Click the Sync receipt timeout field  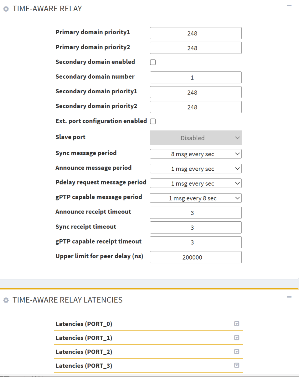(195, 227)
